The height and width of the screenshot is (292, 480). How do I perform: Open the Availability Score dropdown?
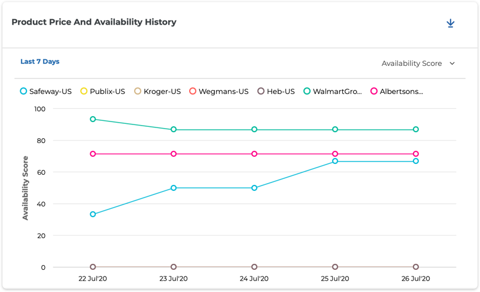coord(412,63)
